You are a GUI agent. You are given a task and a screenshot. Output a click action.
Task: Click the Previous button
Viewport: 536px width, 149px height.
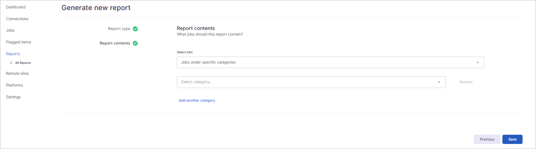pyautogui.click(x=487, y=139)
